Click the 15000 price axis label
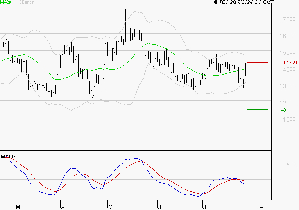This screenshot has width=299, height=210. click(288, 52)
